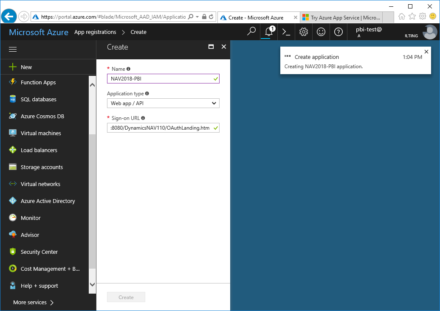Image resolution: width=440 pixels, height=311 pixels.
Task: Open the Application type dropdown
Action: [x=163, y=103]
